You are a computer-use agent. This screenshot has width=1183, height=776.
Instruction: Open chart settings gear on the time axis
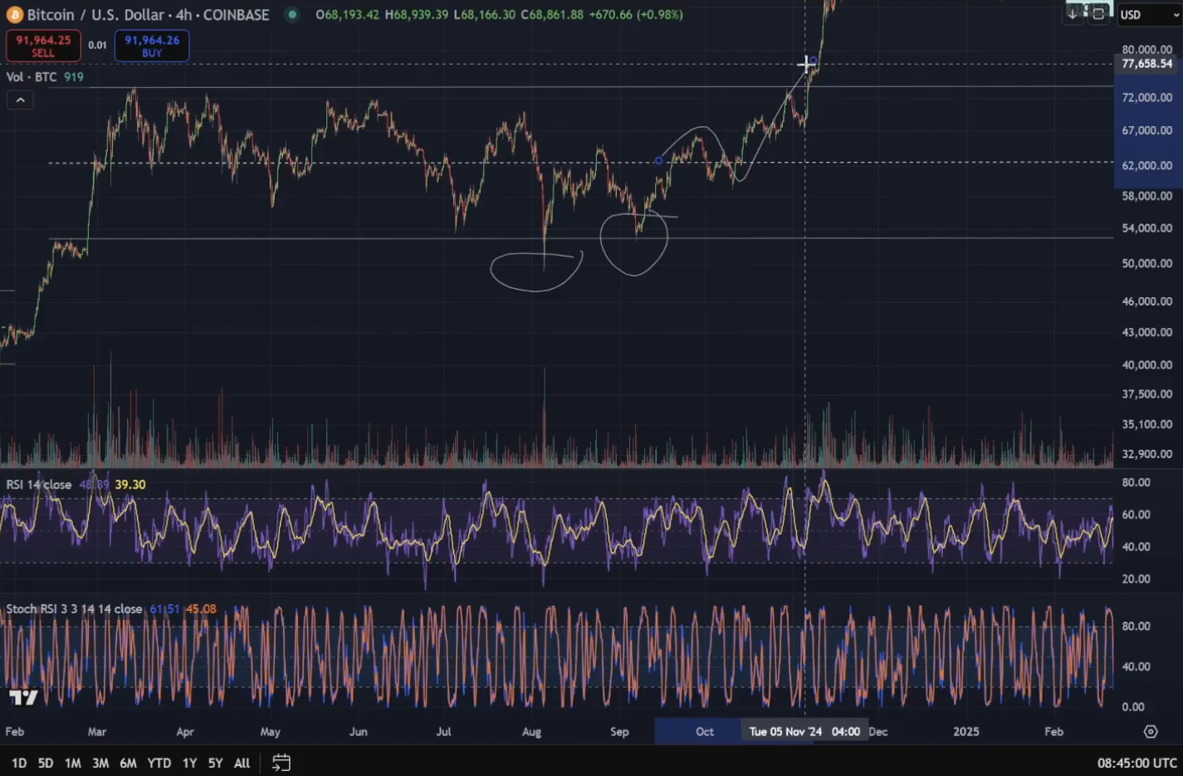[x=1151, y=731]
